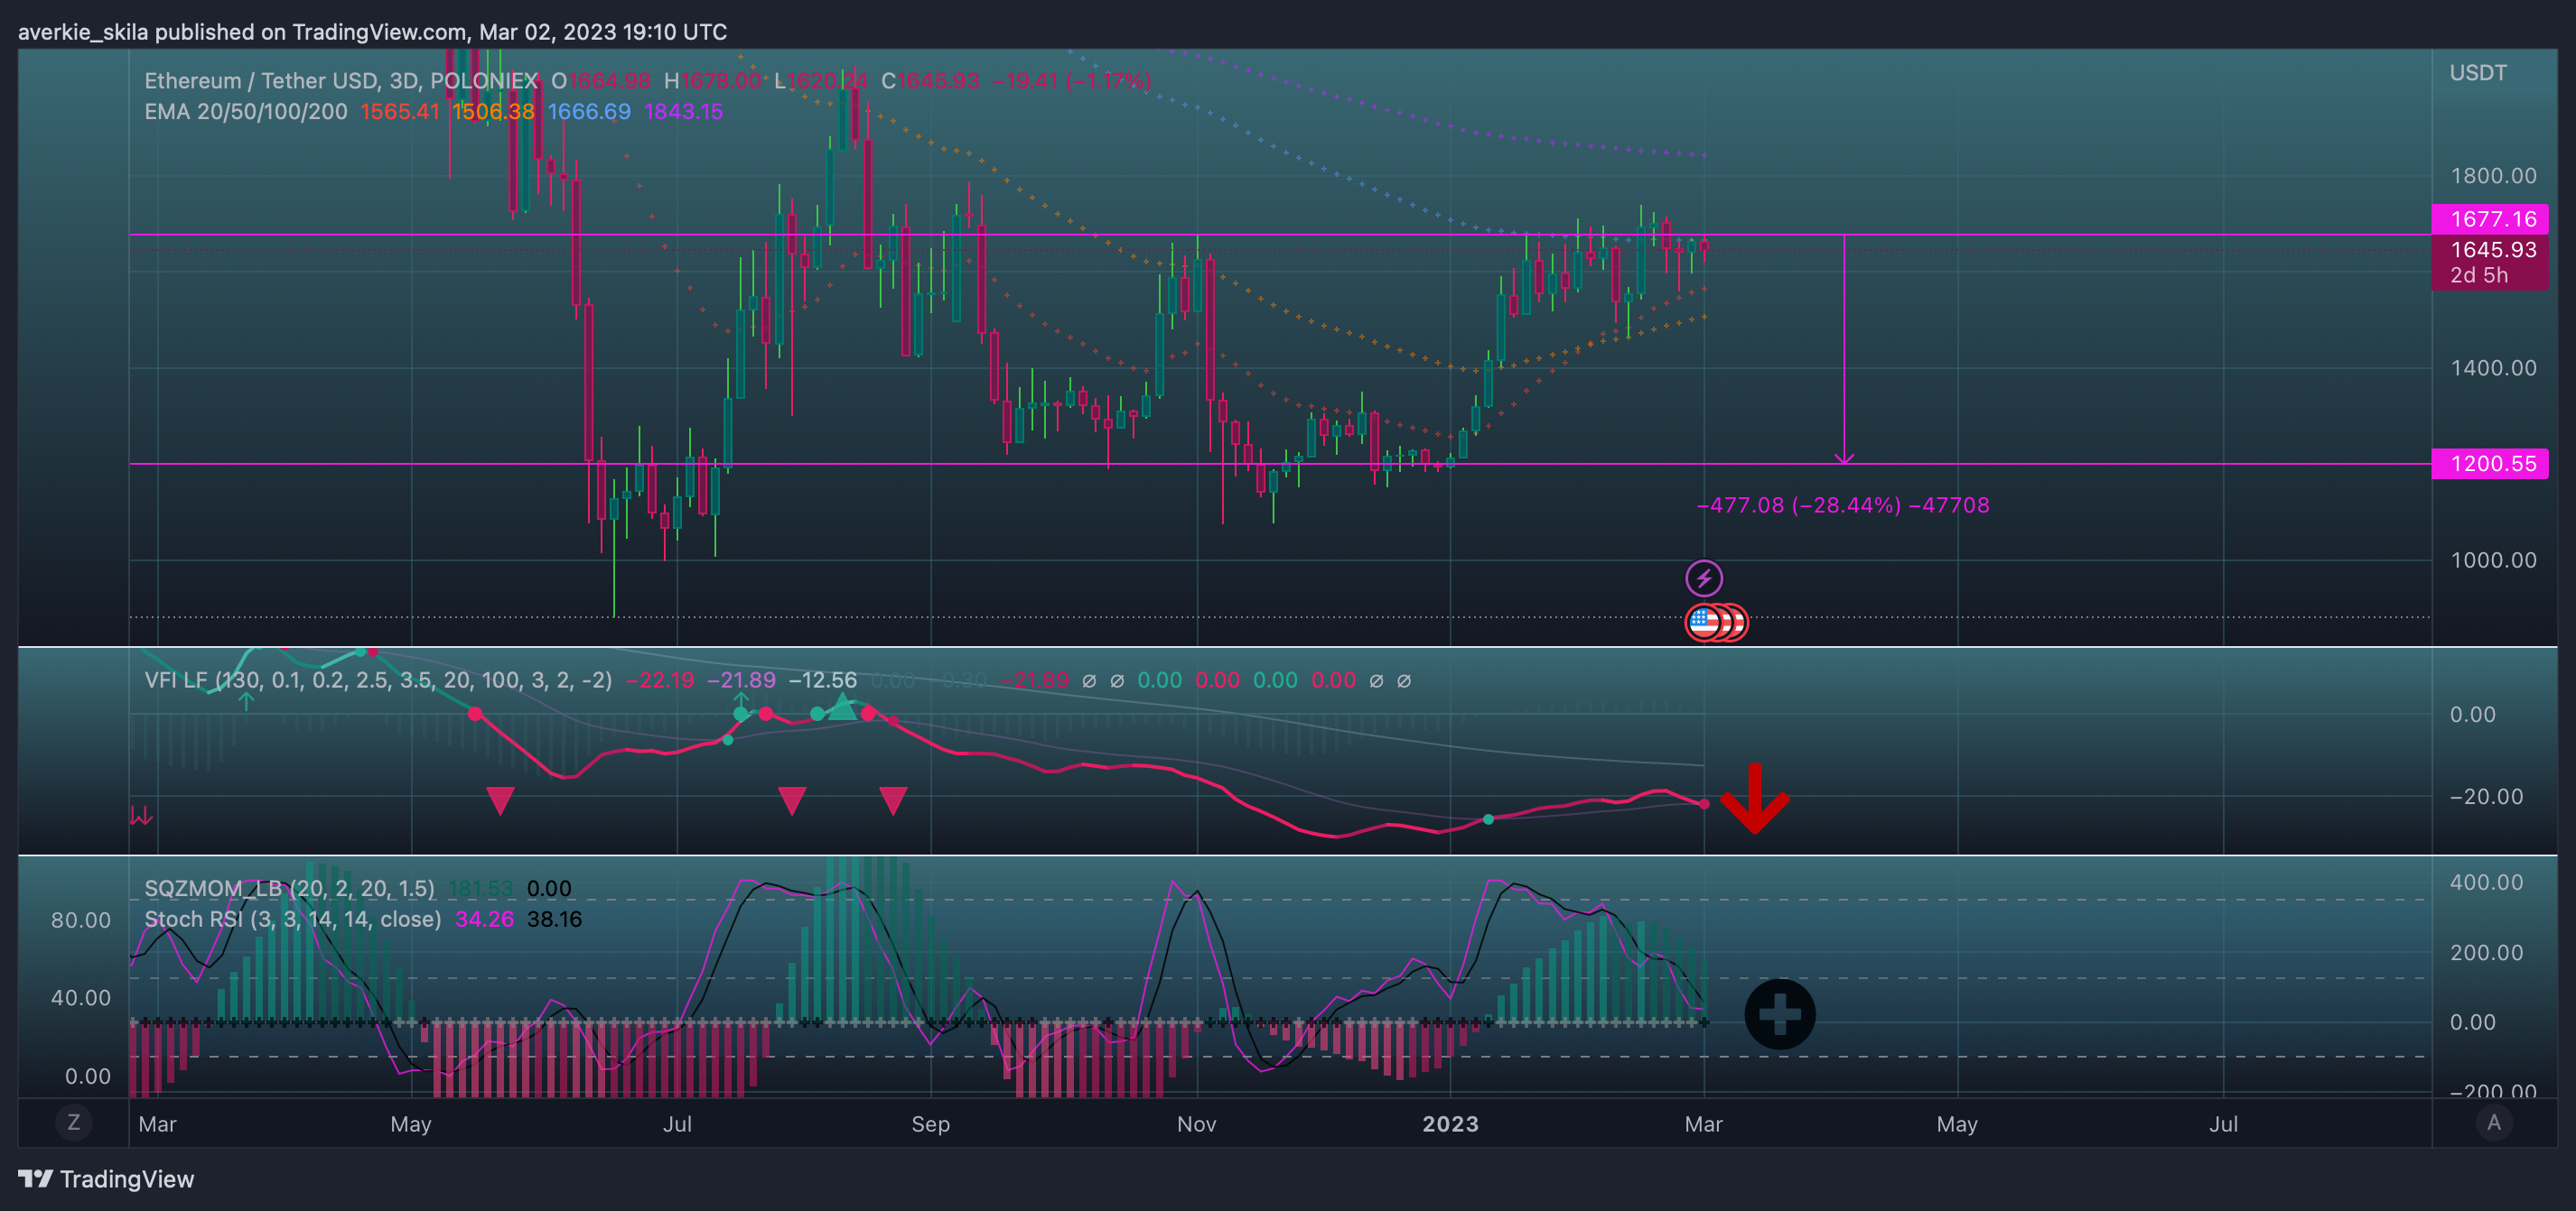The width and height of the screenshot is (2576, 1211).
Task: Click the EMA 20/50/100/200 indicator label
Action: pyautogui.click(x=246, y=112)
